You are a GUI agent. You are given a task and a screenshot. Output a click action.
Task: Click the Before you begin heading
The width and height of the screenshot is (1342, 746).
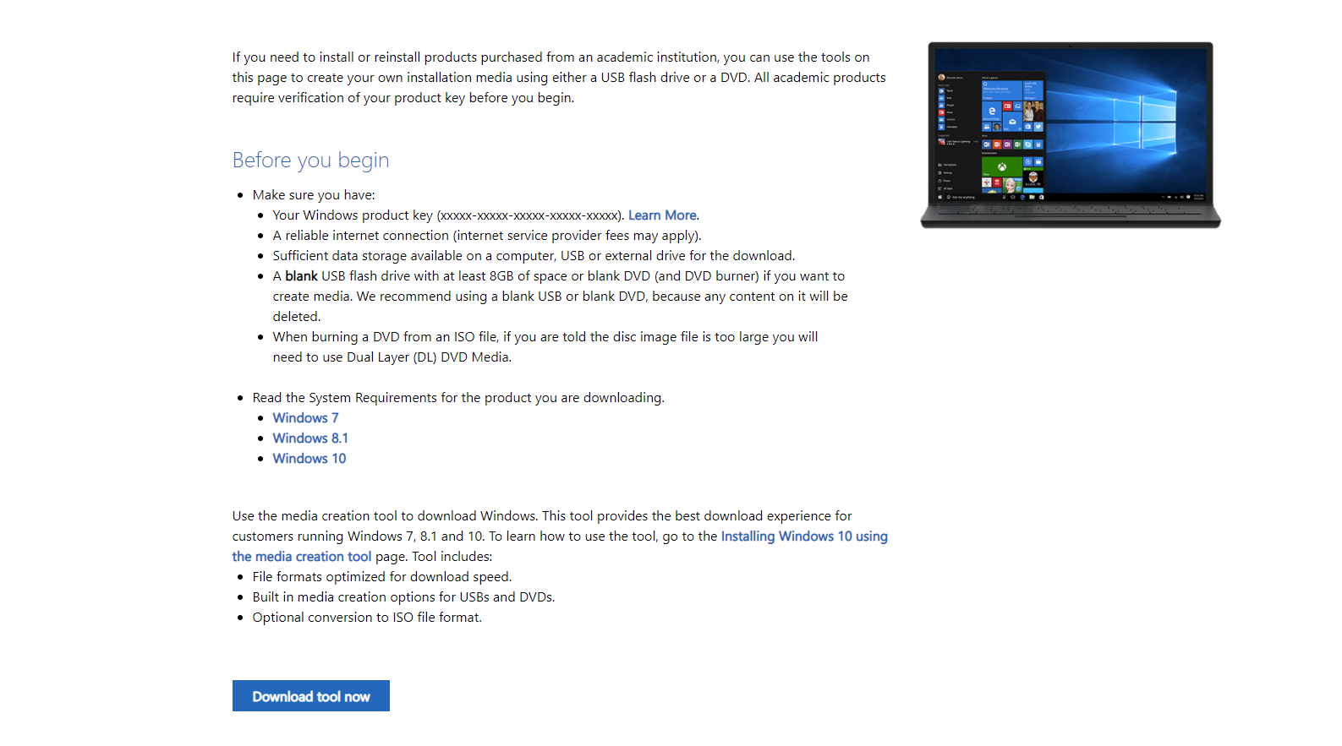(311, 161)
